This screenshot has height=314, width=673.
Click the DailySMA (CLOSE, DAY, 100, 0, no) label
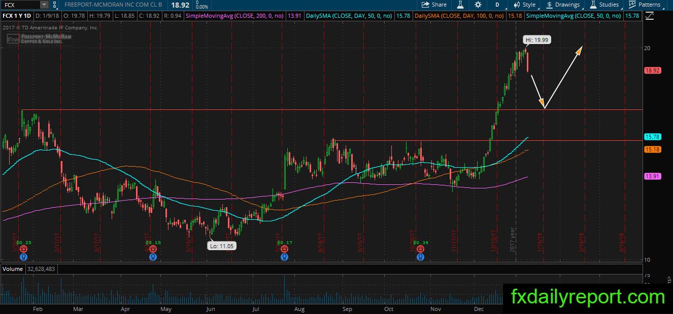tap(460, 16)
